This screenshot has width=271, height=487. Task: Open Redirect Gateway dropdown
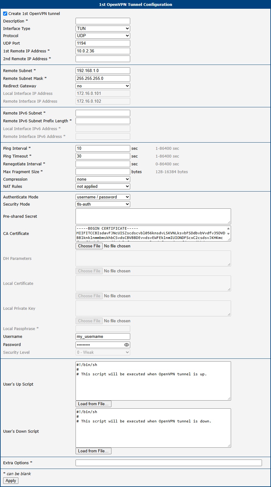coord(103,86)
